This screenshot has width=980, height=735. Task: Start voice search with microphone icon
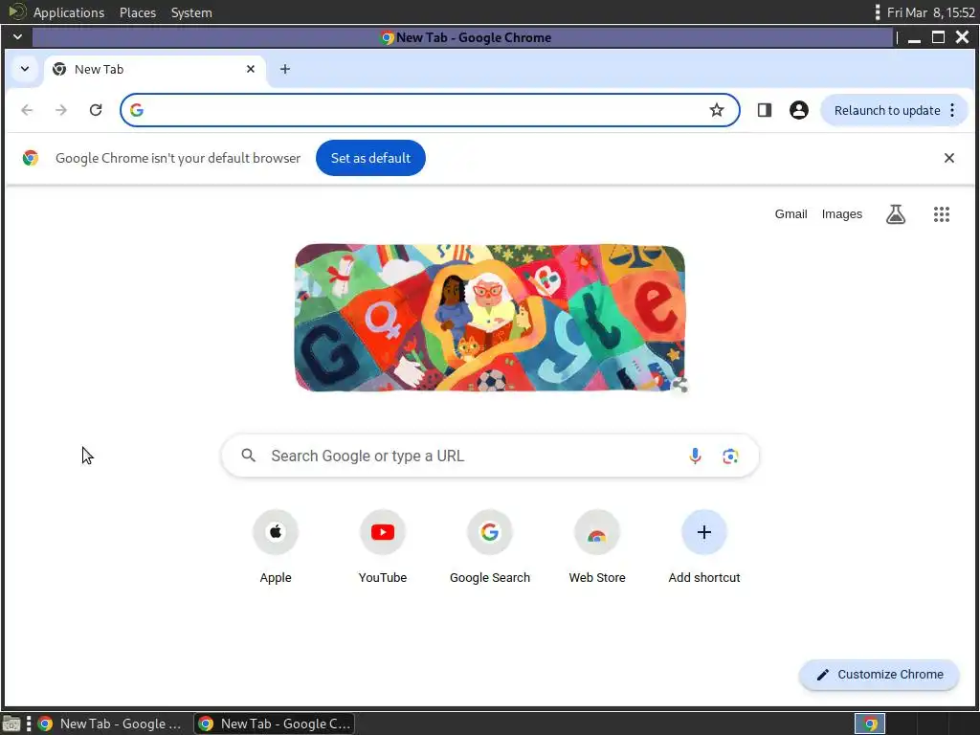point(695,456)
